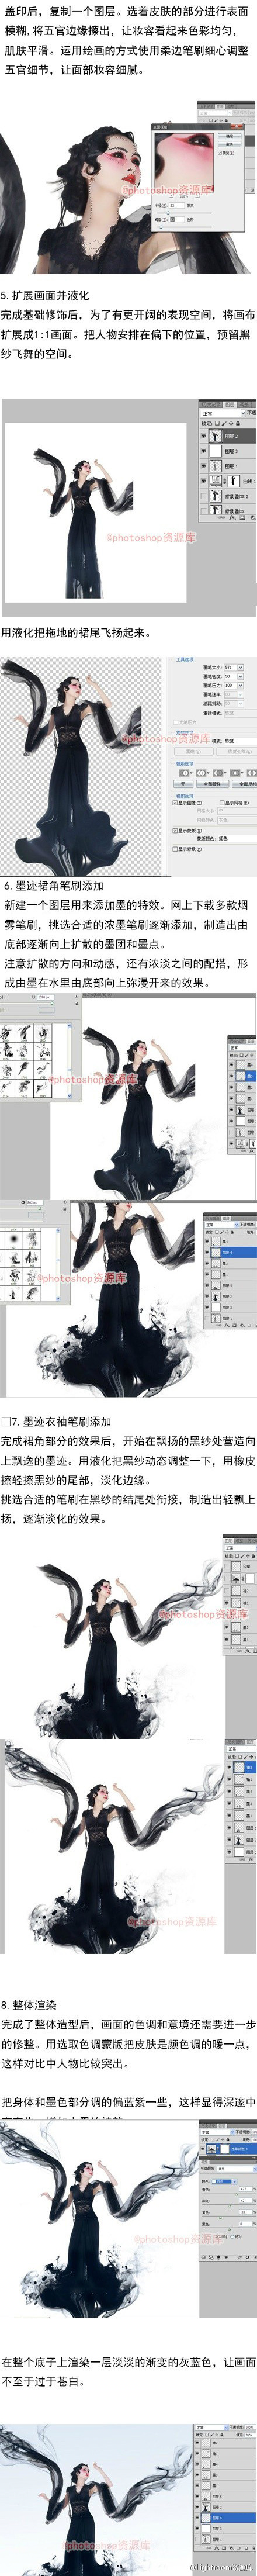Open 画笔压力 dropdown arrow showing 100

pos(240,685)
